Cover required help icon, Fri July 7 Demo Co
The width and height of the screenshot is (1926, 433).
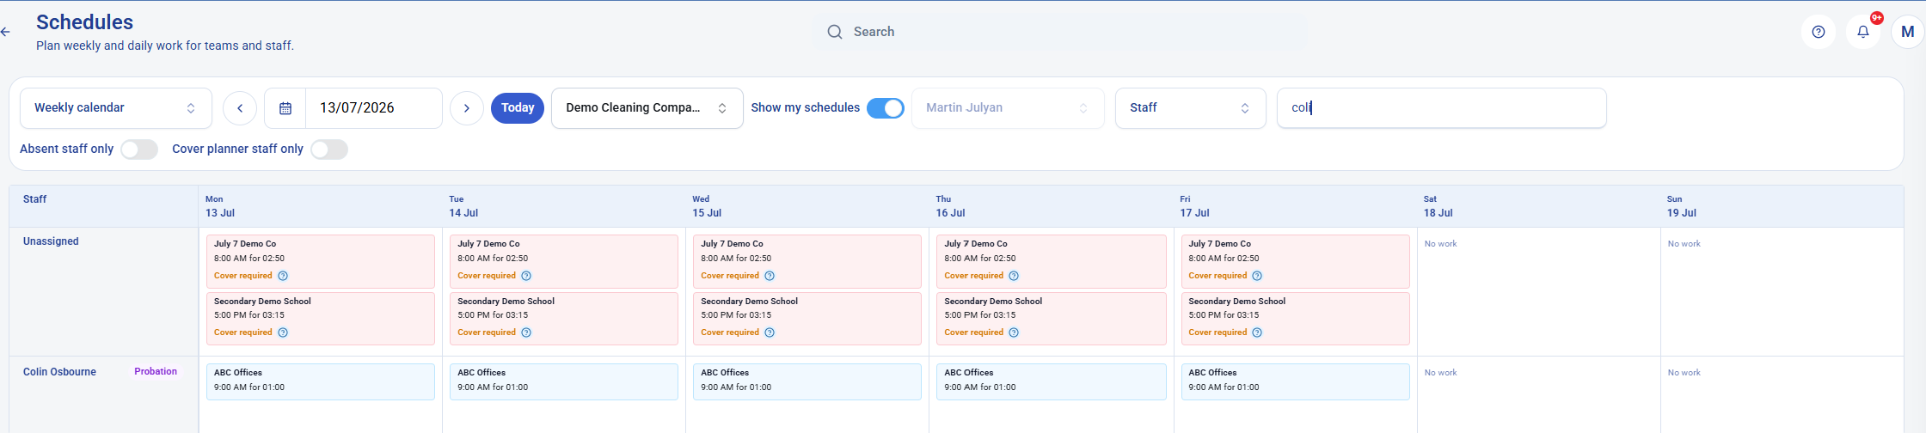1257,276
